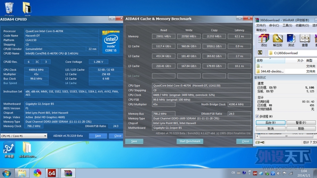The image size is (317, 178).
Task: Click the blue help question tray icon
Action: tap(244, 173)
